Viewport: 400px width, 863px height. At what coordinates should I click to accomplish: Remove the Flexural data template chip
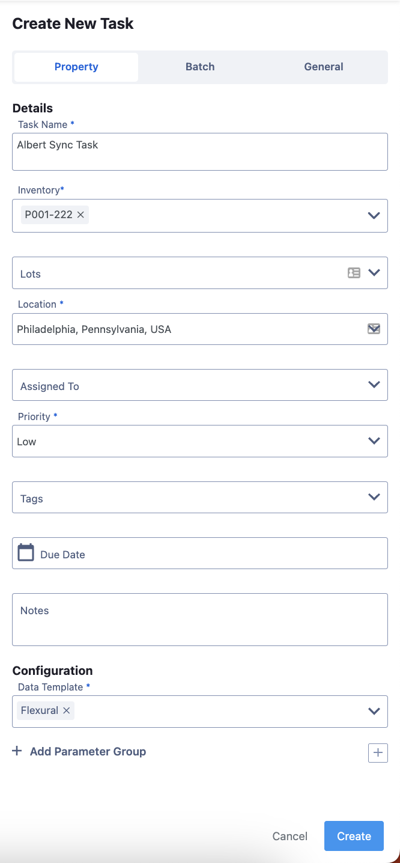pos(67,710)
